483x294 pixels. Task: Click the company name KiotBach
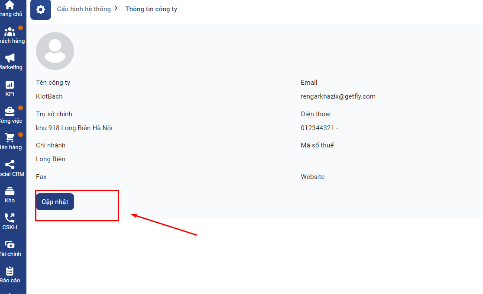click(x=49, y=96)
